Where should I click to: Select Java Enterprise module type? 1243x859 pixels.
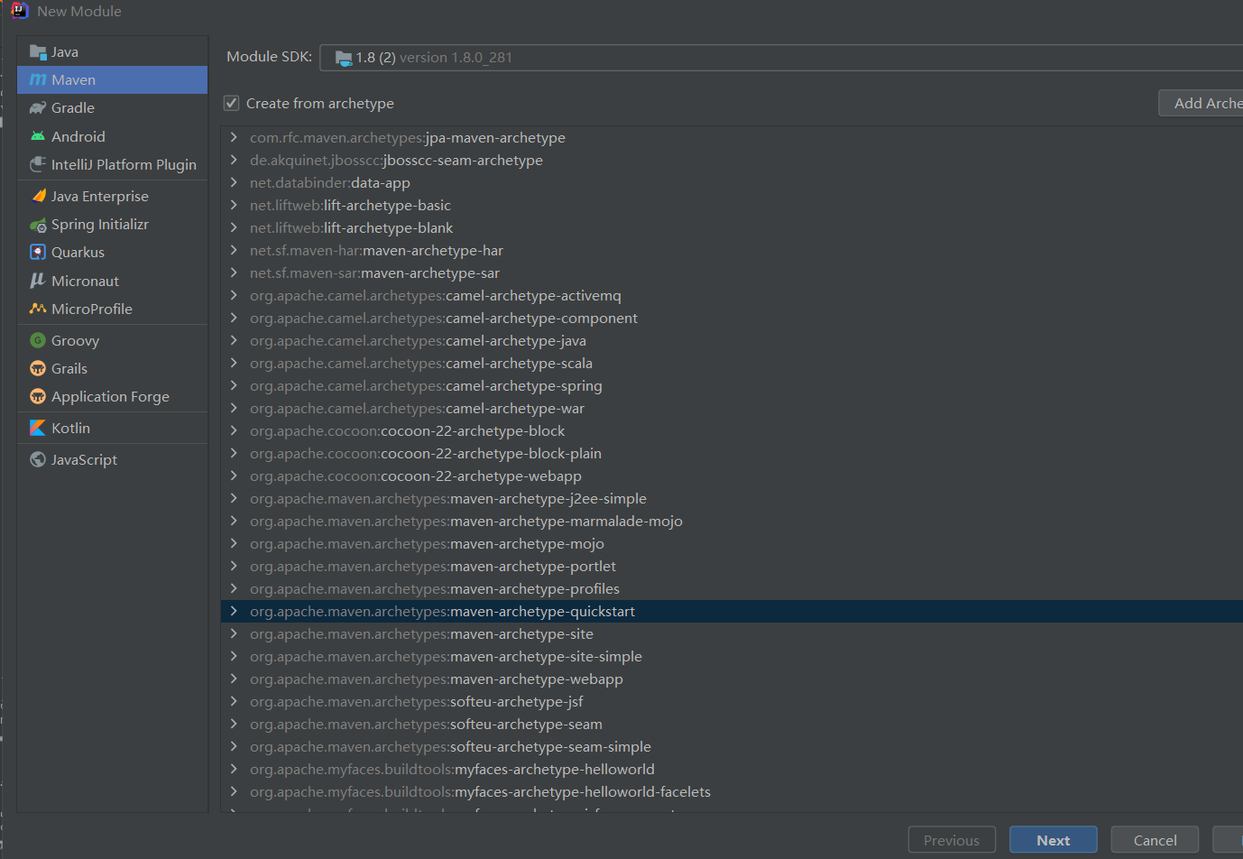pos(112,196)
